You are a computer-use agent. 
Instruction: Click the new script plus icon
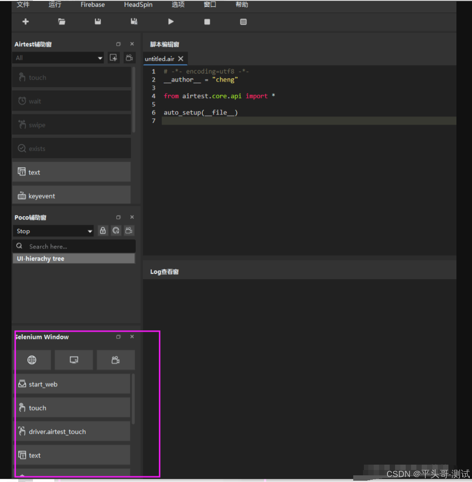point(25,21)
